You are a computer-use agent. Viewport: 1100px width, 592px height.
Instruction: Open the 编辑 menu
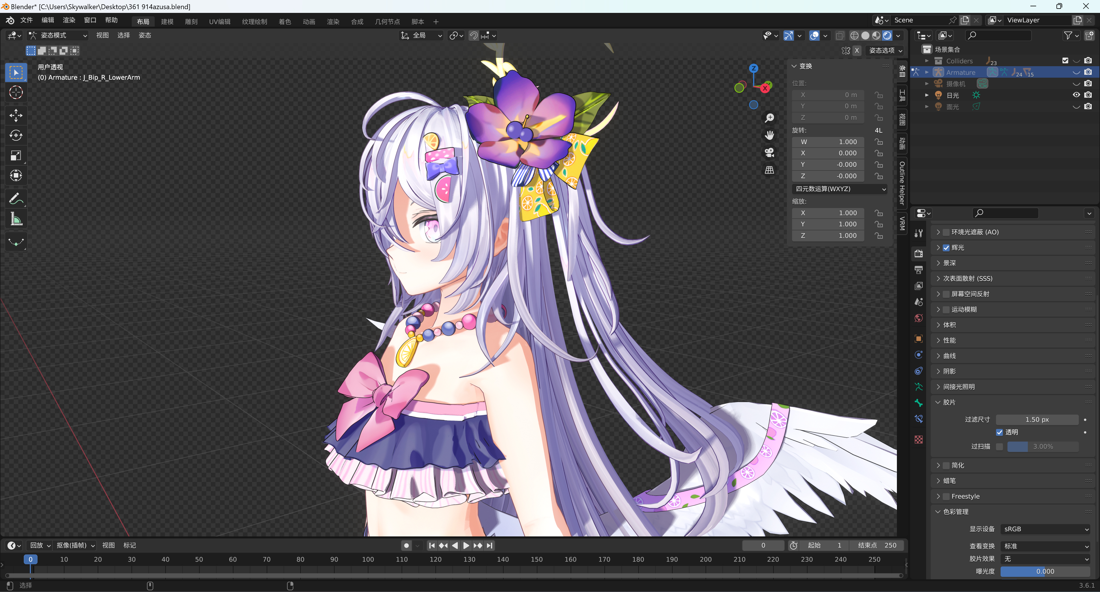click(x=48, y=20)
